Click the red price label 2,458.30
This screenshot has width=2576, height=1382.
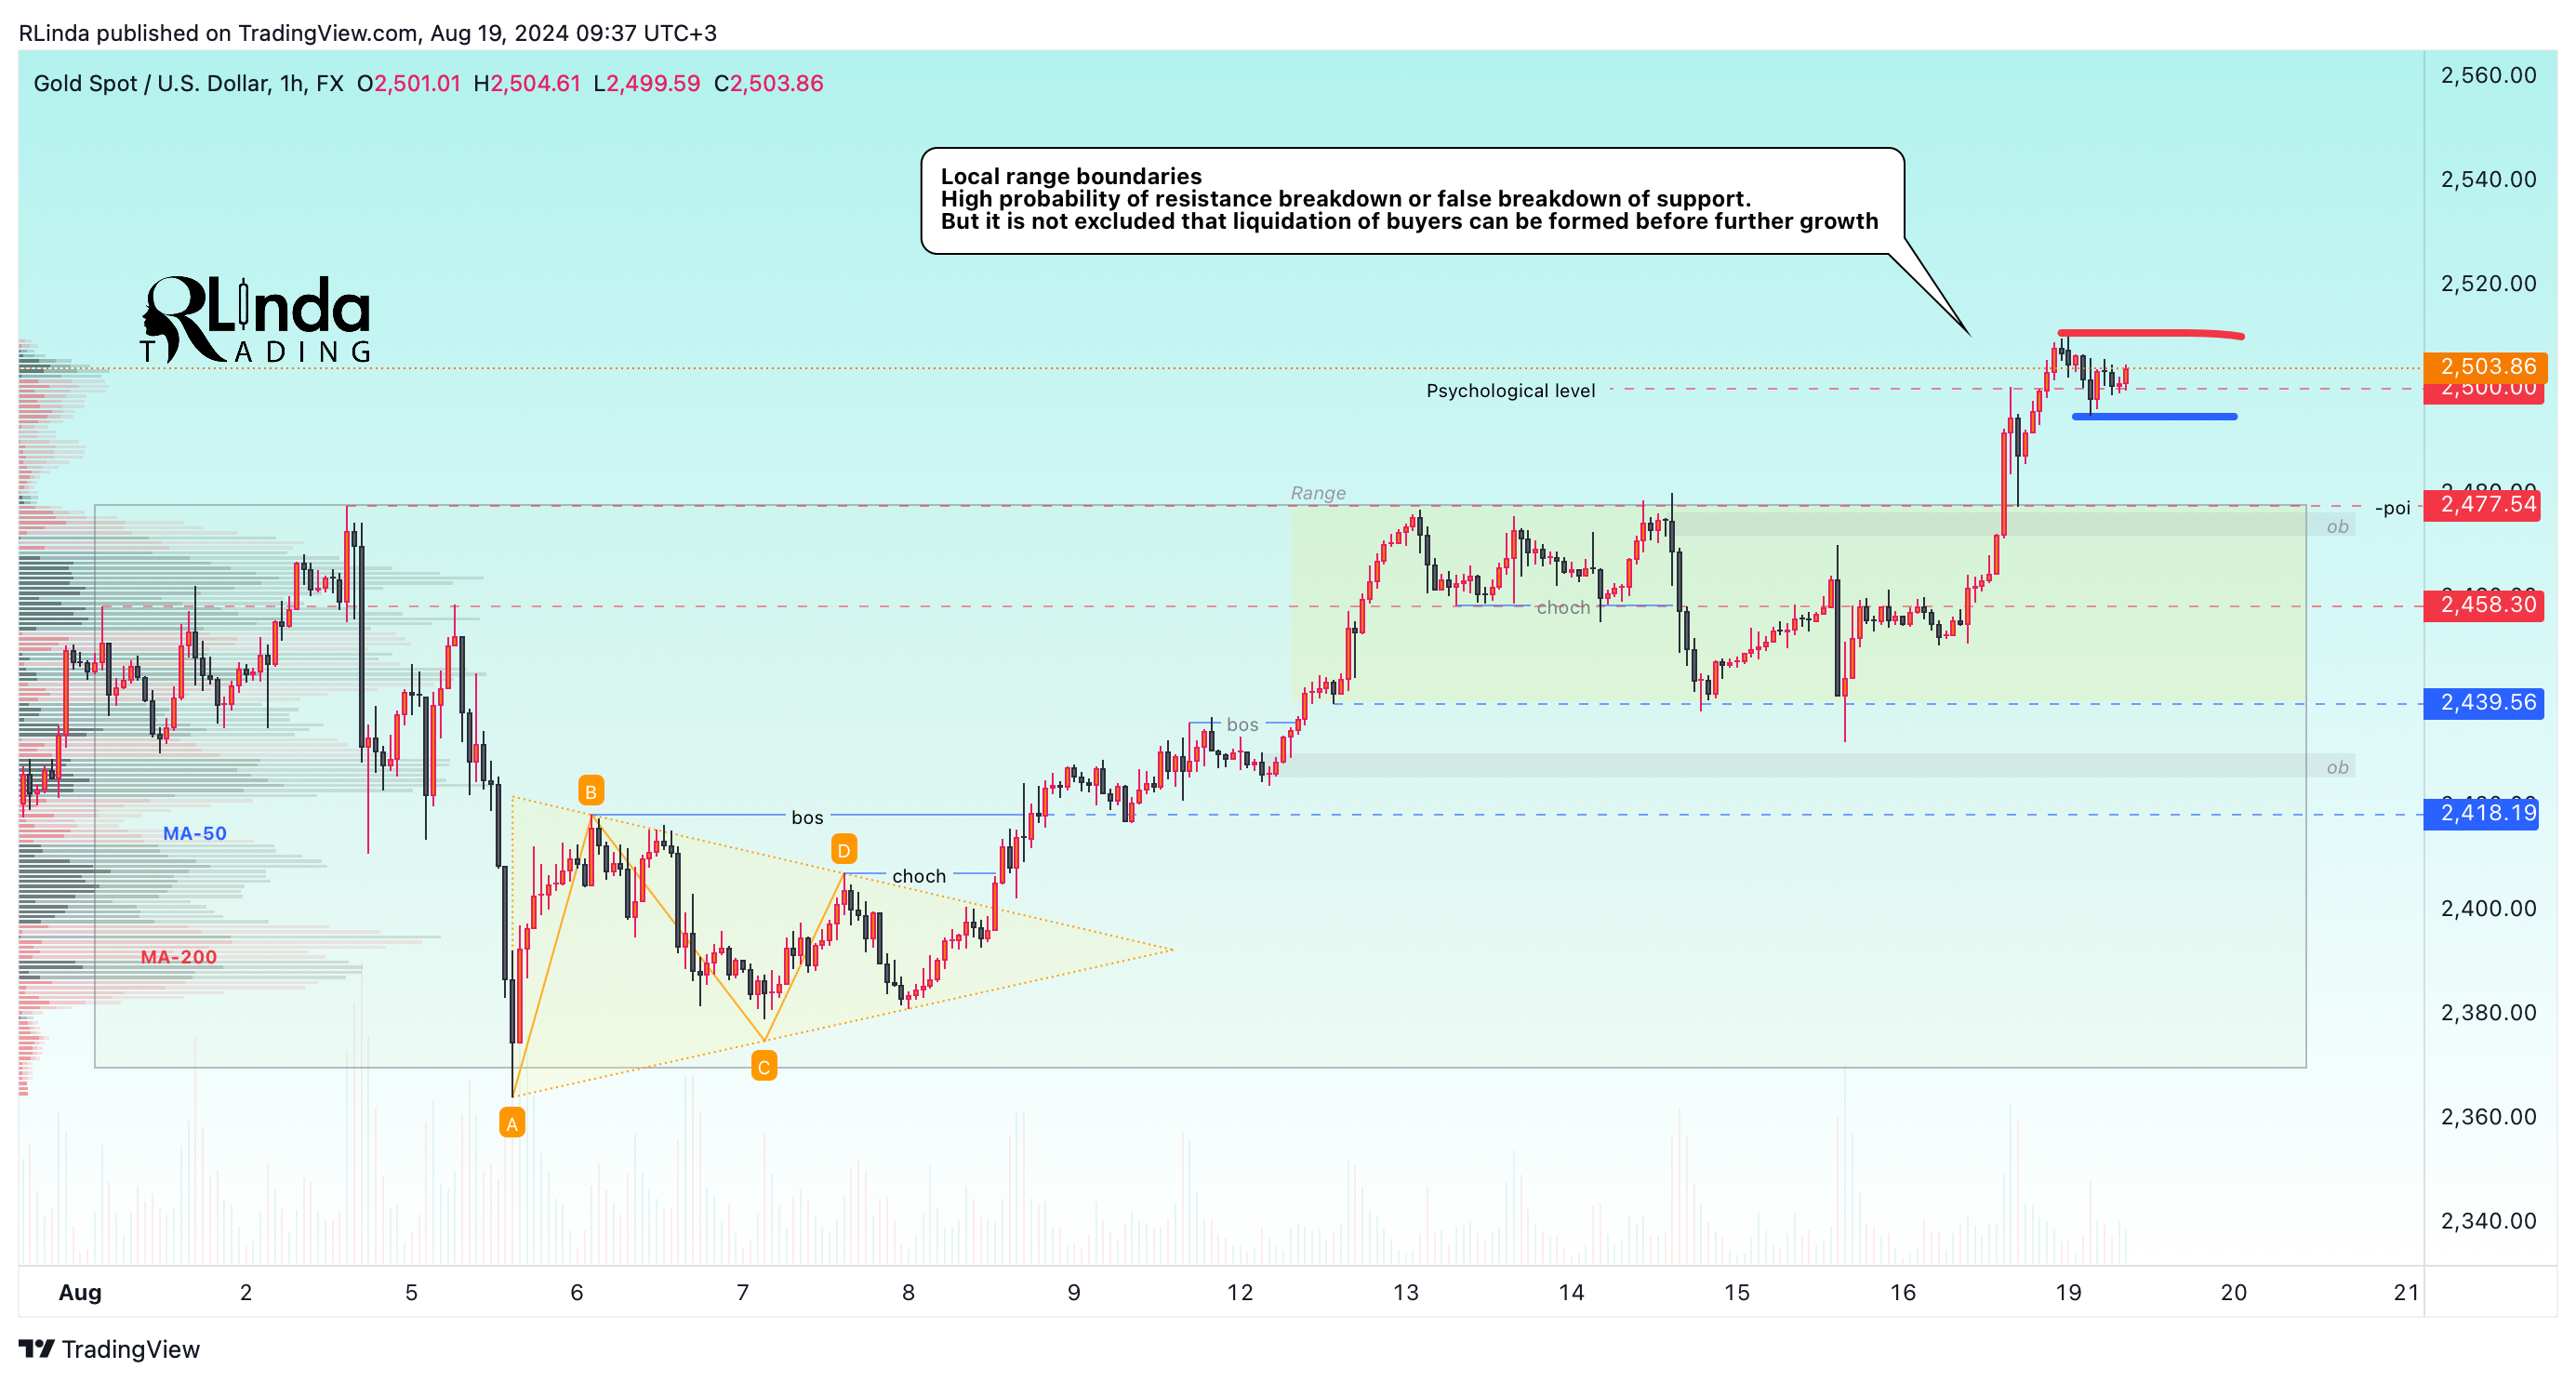tap(2484, 605)
